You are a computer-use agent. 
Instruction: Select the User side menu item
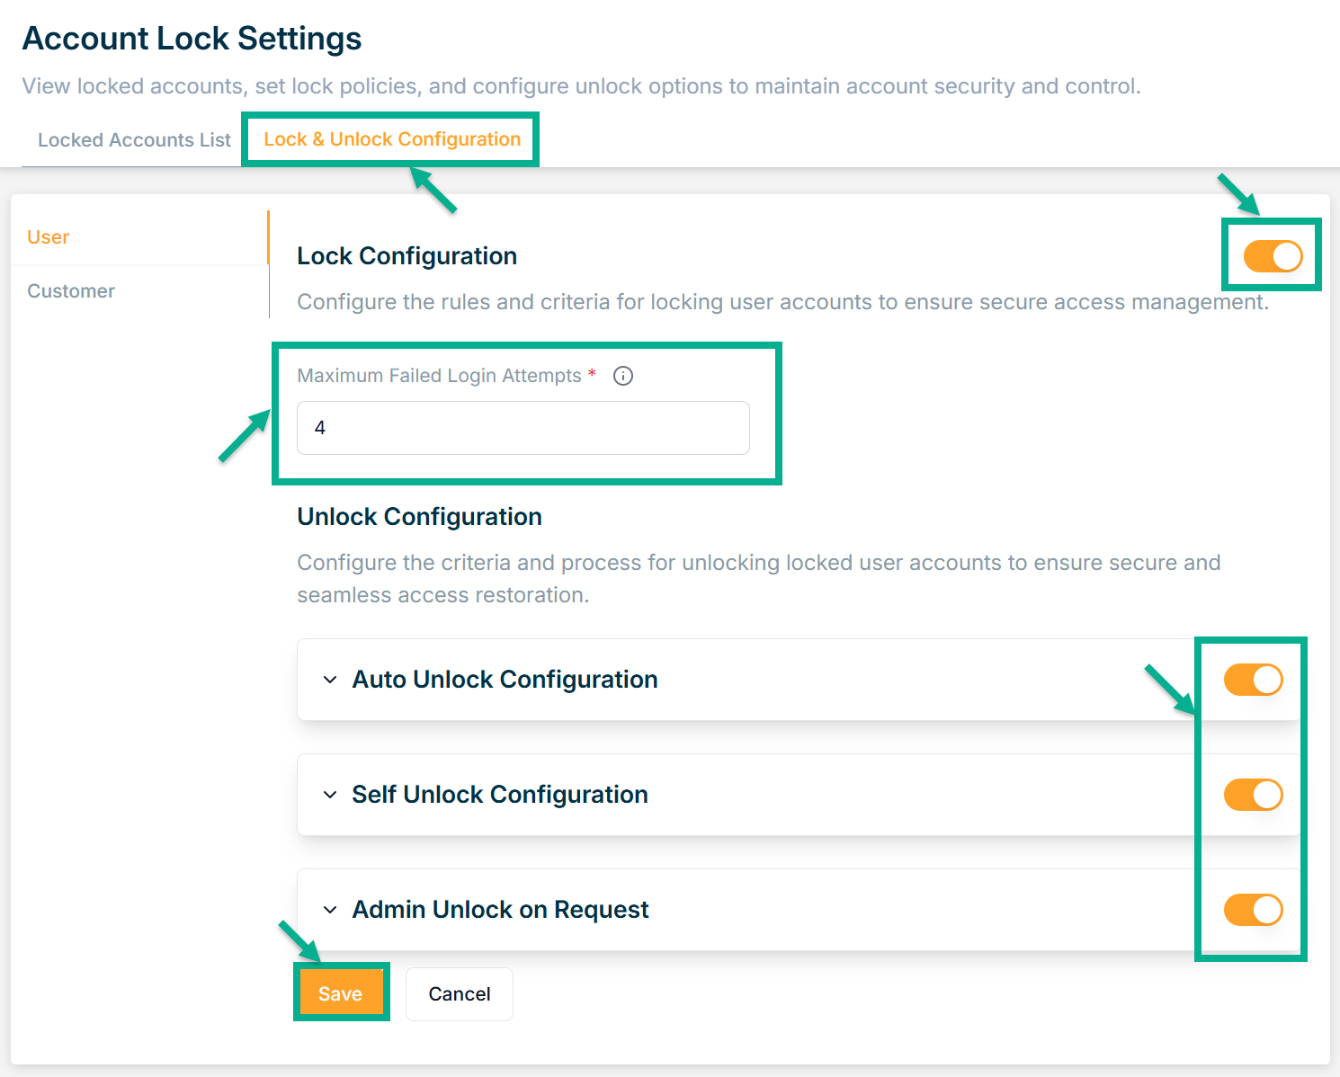point(49,237)
